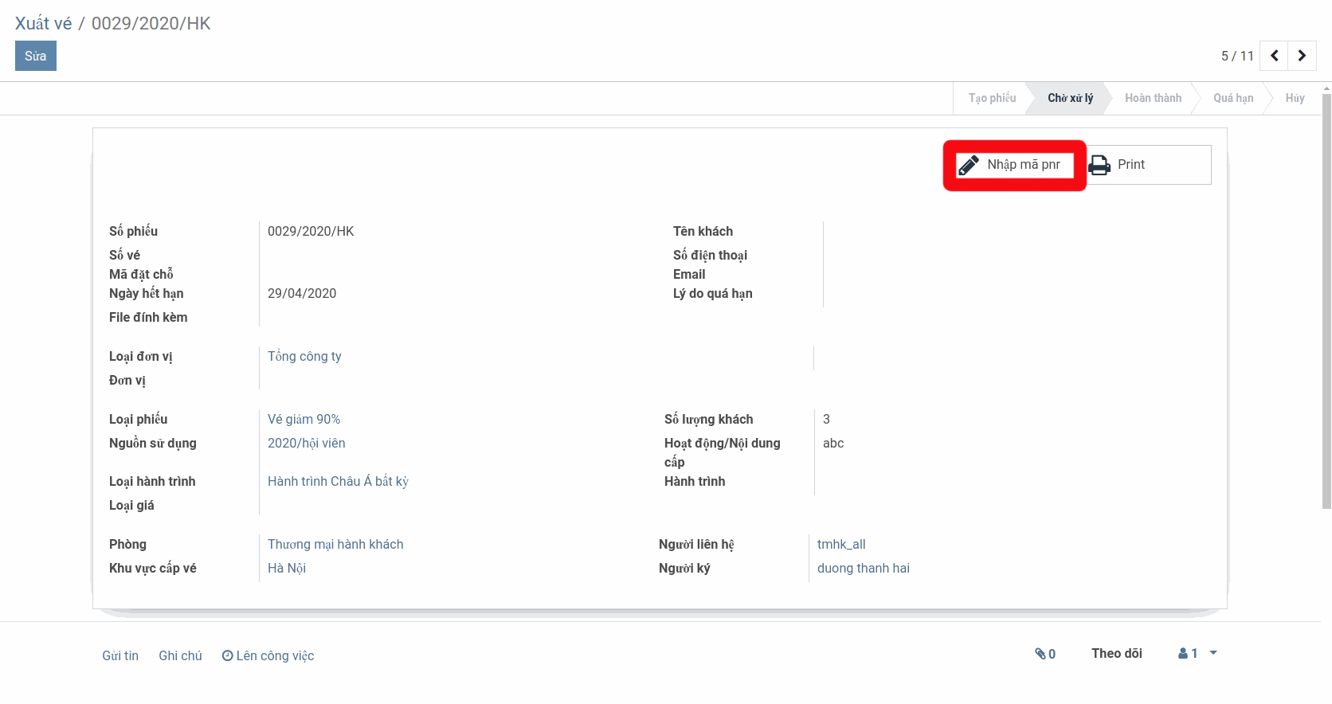
Task: Click the pencil icon of Nhập mã pnr
Action: pos(969,165)
